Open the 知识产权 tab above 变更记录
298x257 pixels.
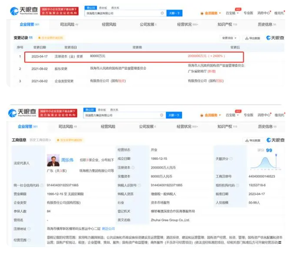tap(227, 24)
